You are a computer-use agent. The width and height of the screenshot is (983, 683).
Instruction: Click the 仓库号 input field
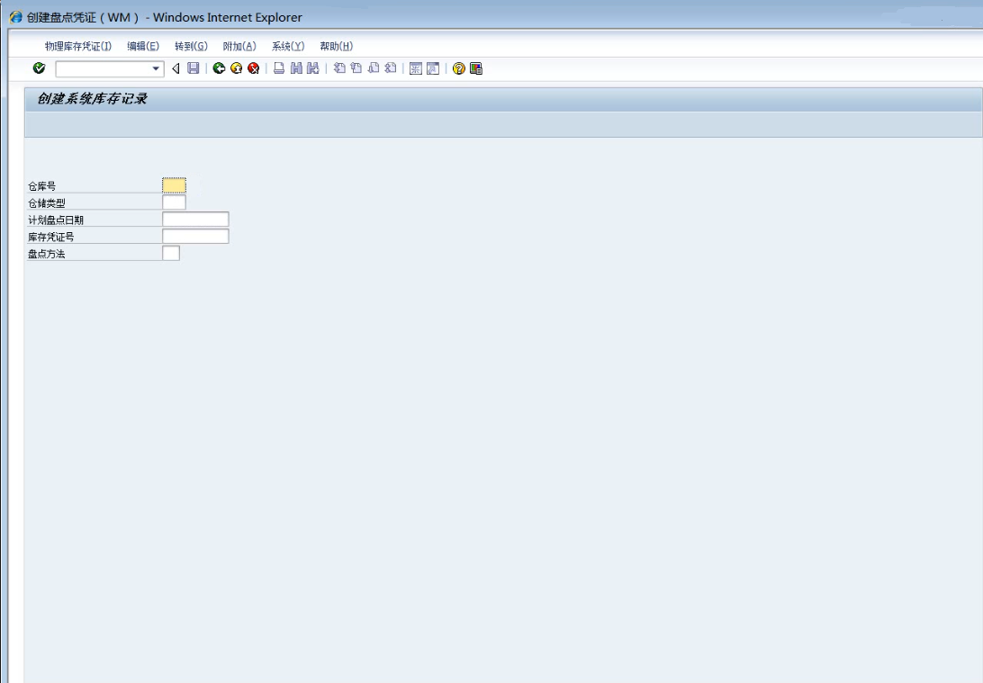point(174,185)
